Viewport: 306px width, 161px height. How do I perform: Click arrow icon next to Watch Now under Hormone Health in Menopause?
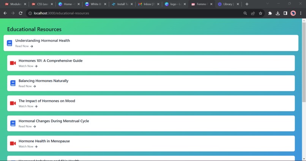(x=36, y=147)
